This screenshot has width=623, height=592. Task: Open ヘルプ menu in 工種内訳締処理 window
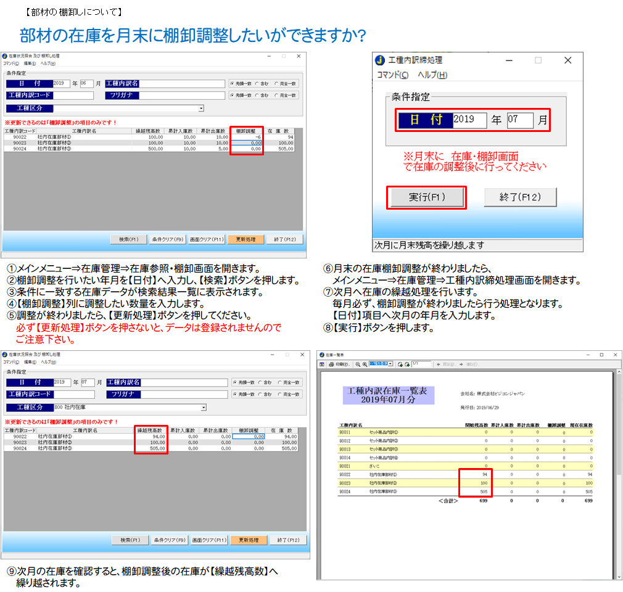(x=432, y=75)
